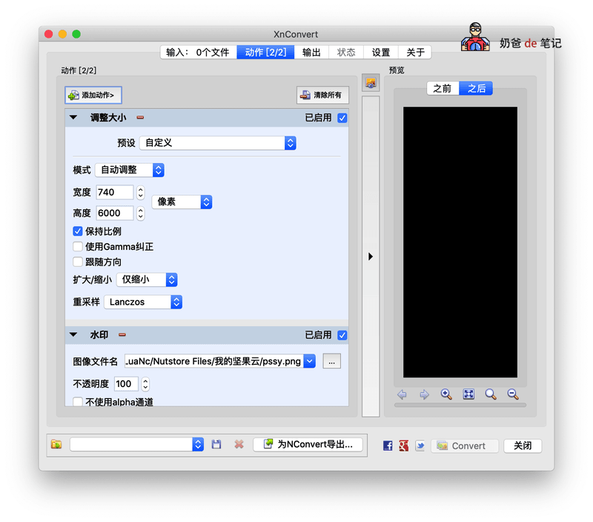The height and width of the screenshot is (522, 593).
Task: Load script with the folder icon
Action: [x=56, y=444]
